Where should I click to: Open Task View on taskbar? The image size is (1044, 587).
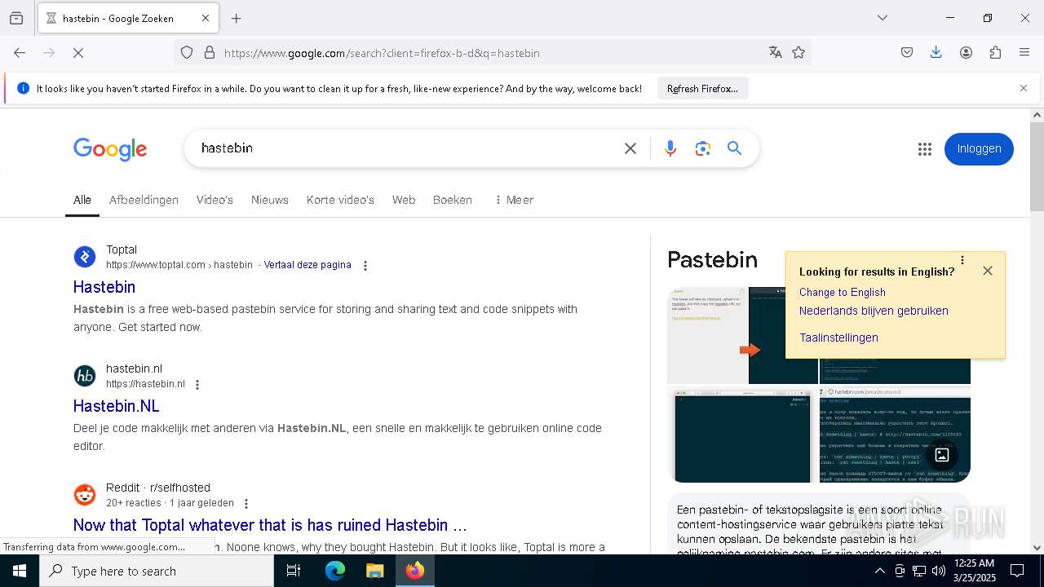(294, 571)
